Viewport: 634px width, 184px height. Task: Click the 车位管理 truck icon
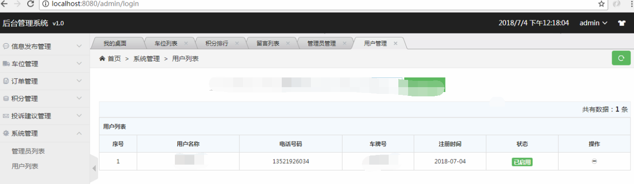6,64
